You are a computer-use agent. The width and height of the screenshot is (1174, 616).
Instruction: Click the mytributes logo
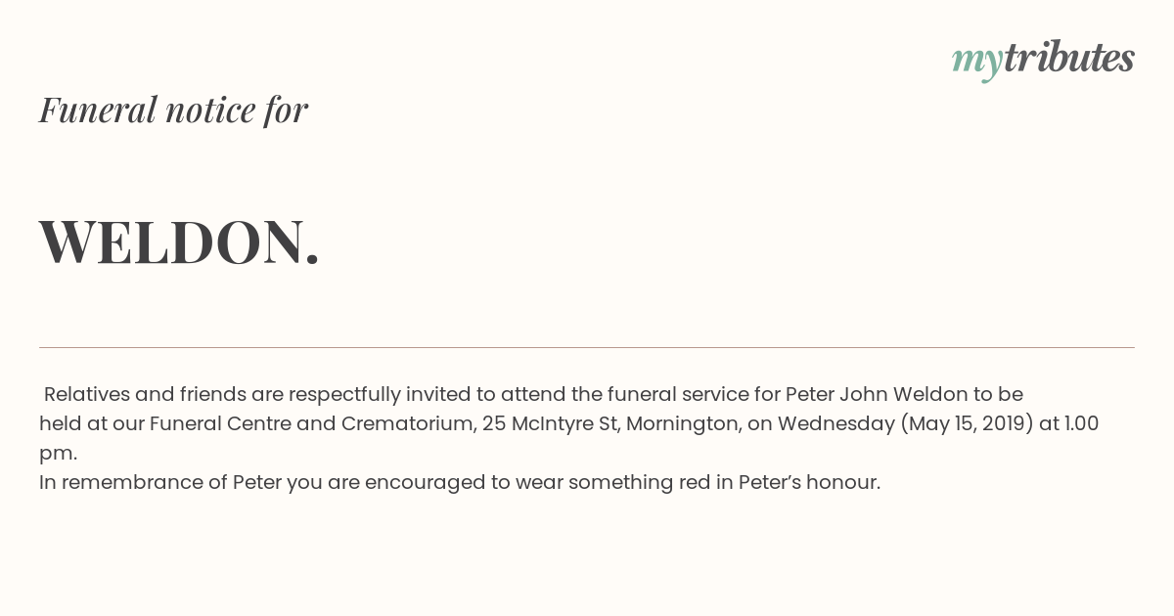point(1043,59)
